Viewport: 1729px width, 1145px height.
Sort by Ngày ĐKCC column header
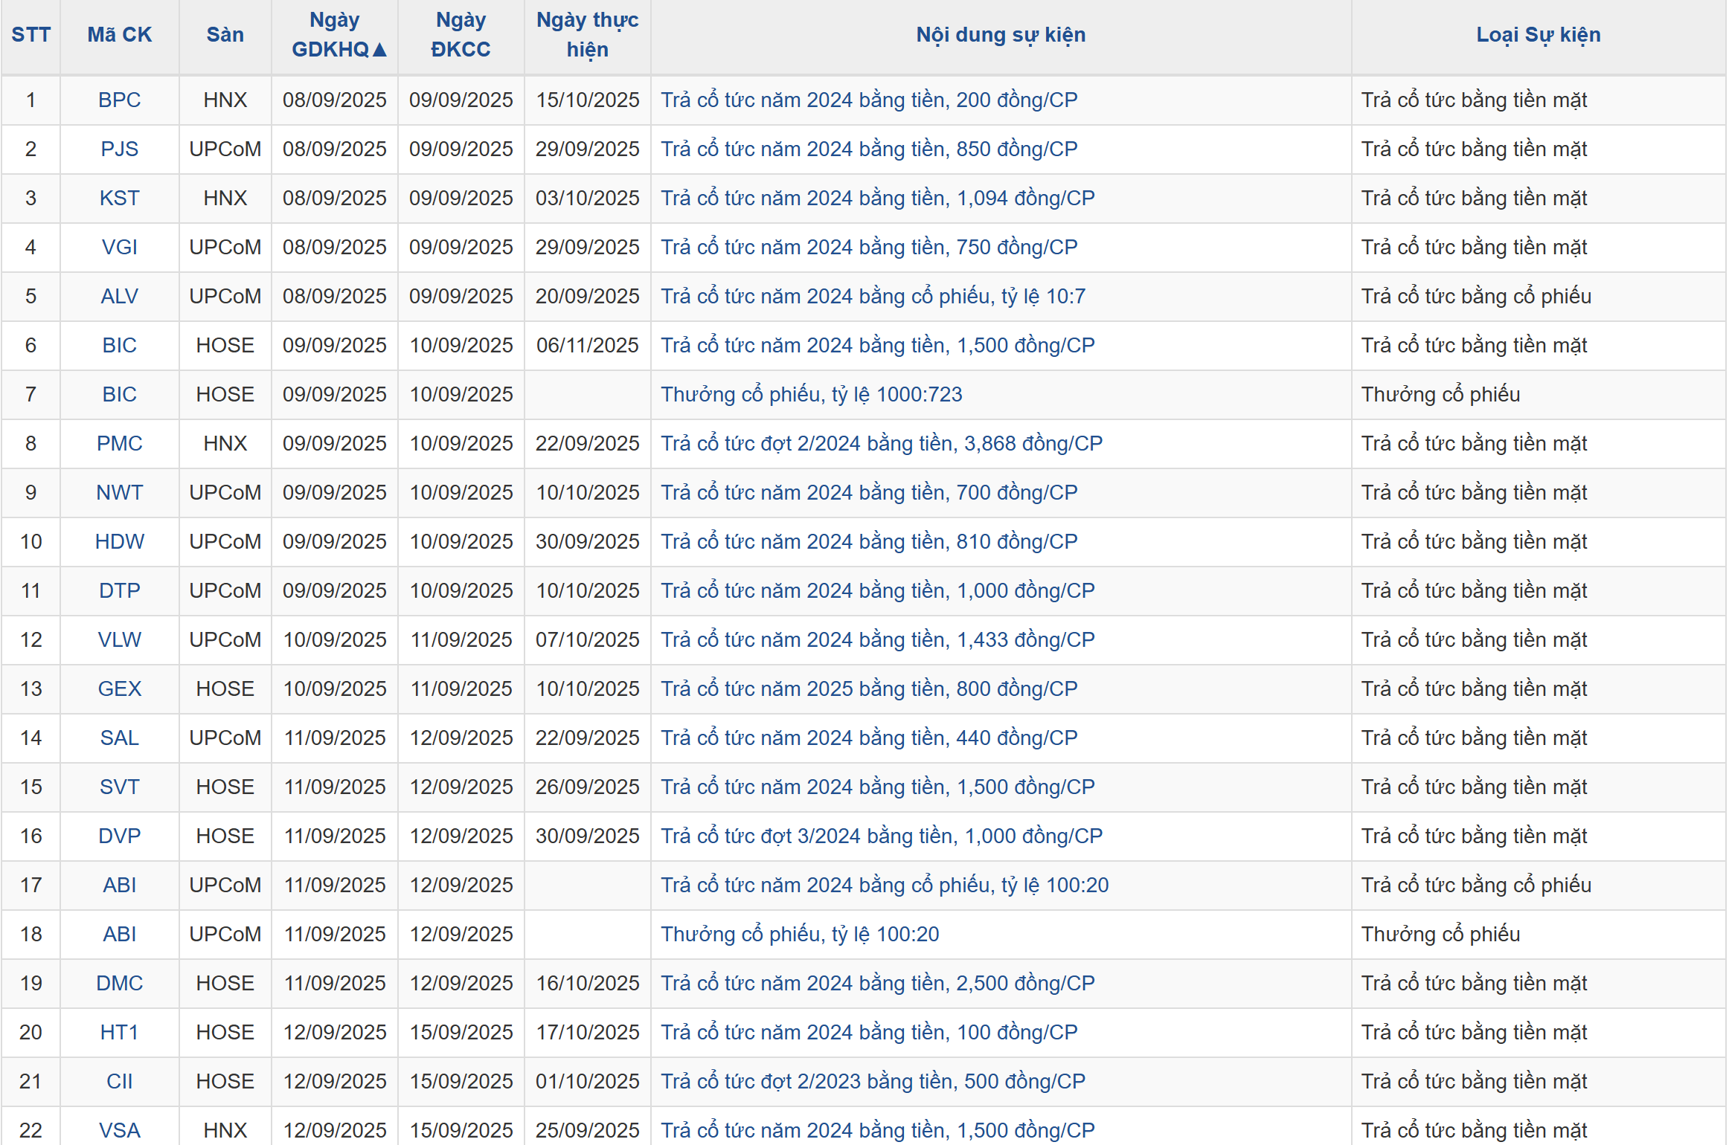(x=461, y=35)
